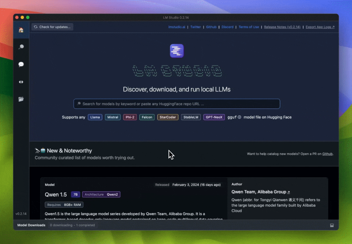
Task: Open the My Models folder icon
Action: 21,99
